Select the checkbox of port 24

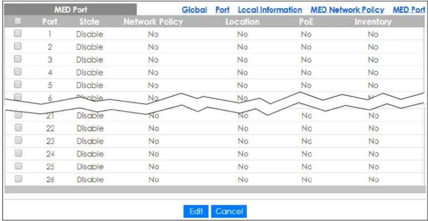coord(18,153)
